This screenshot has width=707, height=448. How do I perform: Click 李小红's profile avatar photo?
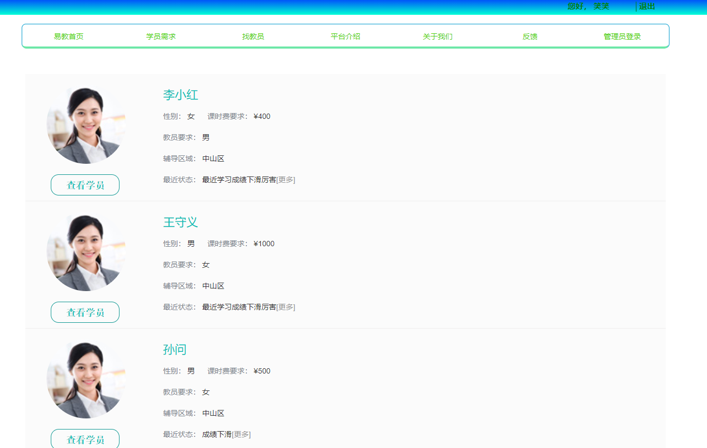point(85,124)
